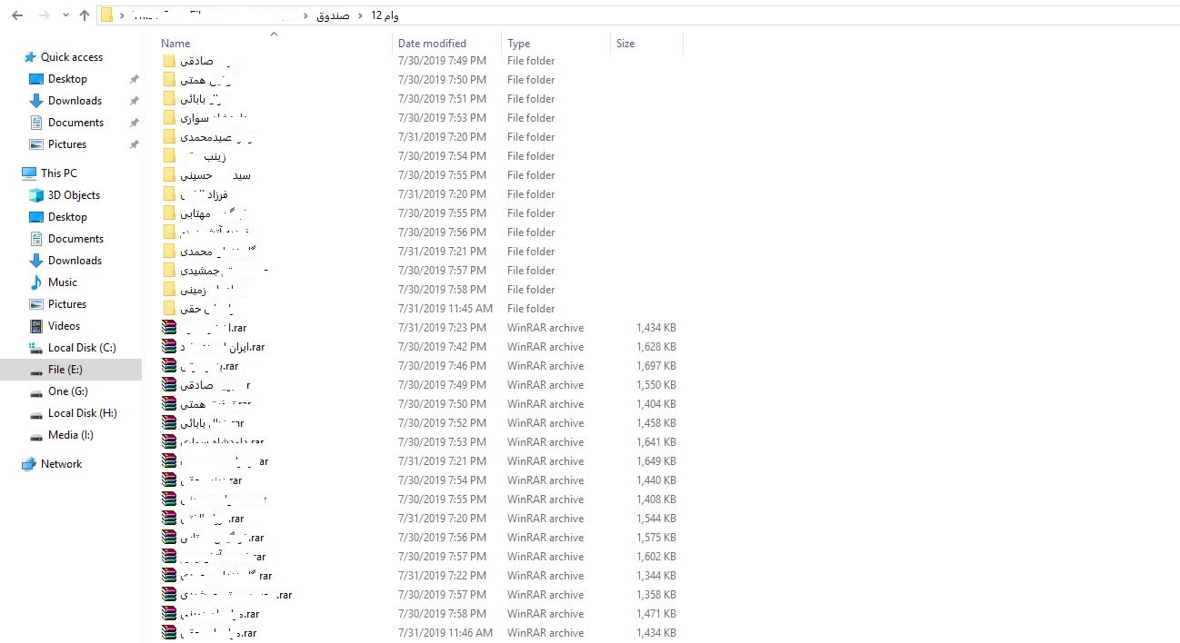Viewport: 1180px width, 643px height.
Task: Open Videos in the navigation pane
Action: click(64, 326)
